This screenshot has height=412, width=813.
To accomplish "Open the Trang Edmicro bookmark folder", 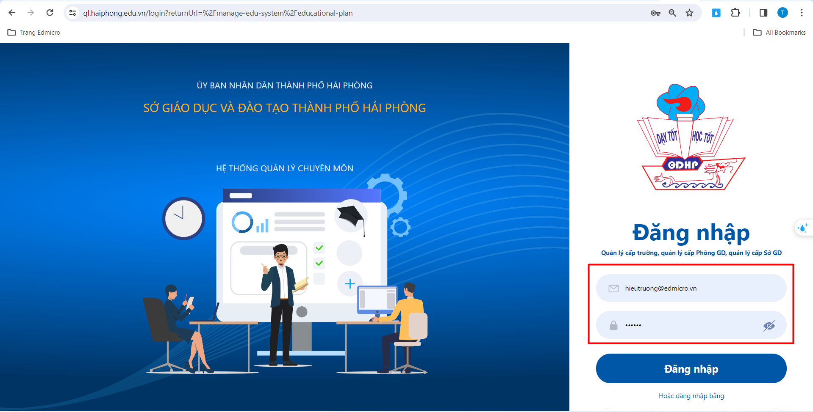I will 34,33.
